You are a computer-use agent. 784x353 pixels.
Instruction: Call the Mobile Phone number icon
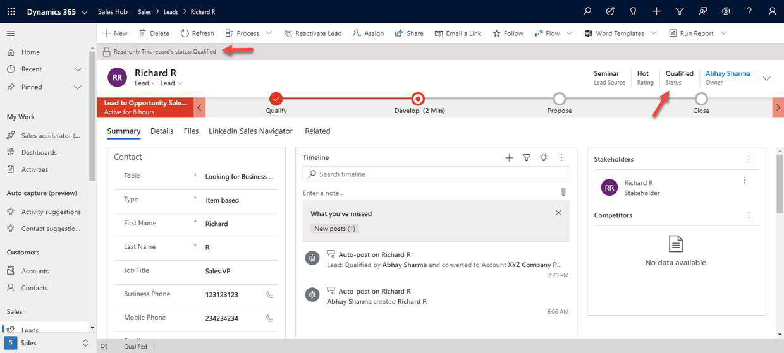[x=269, y=318]
